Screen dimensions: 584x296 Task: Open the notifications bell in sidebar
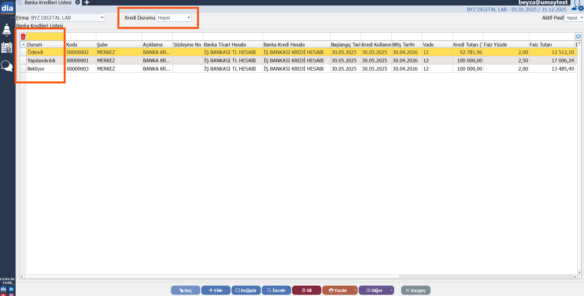point(7,30)
